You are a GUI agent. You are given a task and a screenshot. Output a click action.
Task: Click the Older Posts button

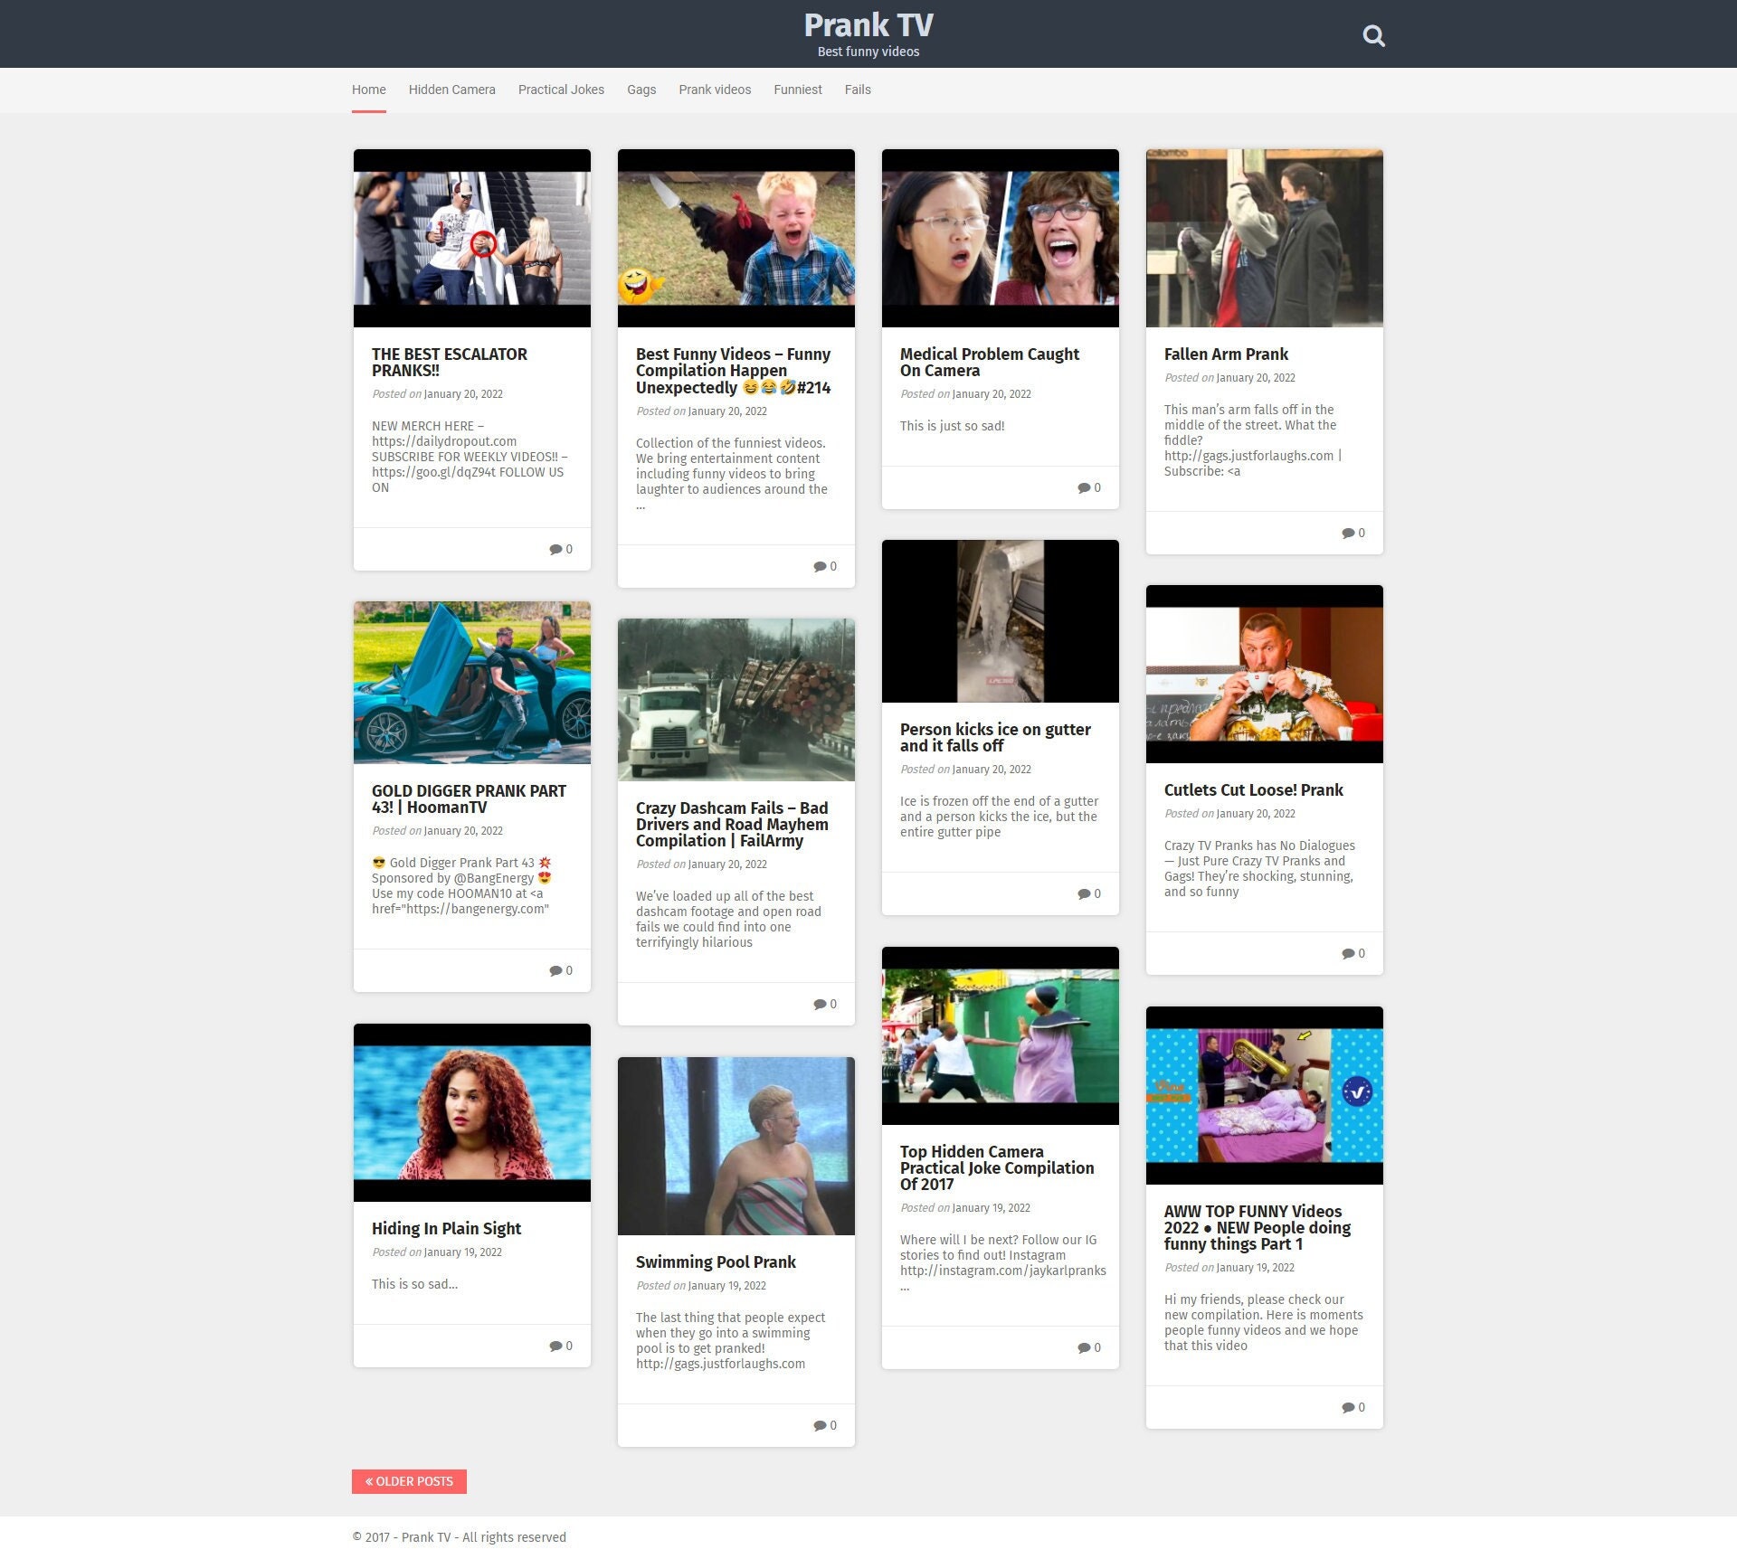(x=409, y=1481)
